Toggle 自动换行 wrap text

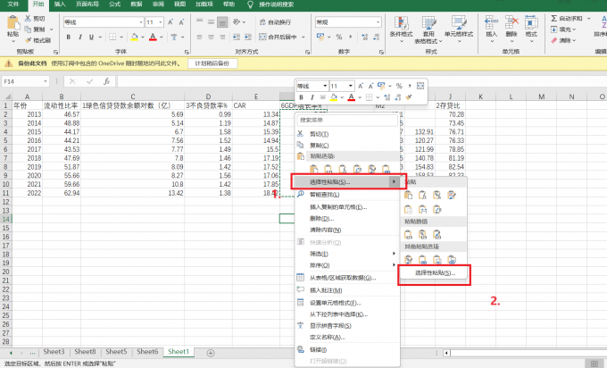tap(275, 22)
